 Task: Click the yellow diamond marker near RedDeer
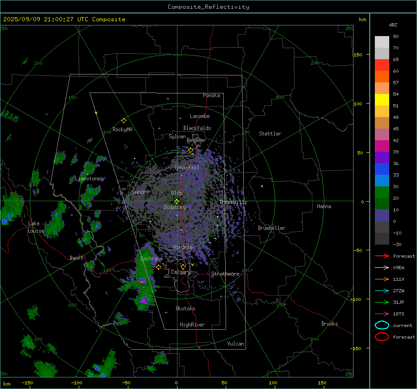[x=190, y=150]
